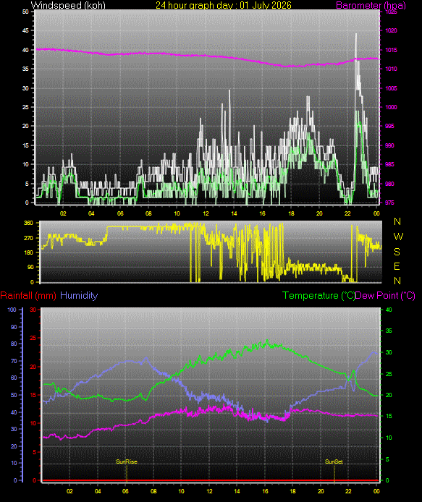Image resolution: width=422 pixels, height=502 pixels.
Task: Click the '24 hour graph day : 01 July 2026' heading
Action: pyautogui.click(x=224, y=5)
